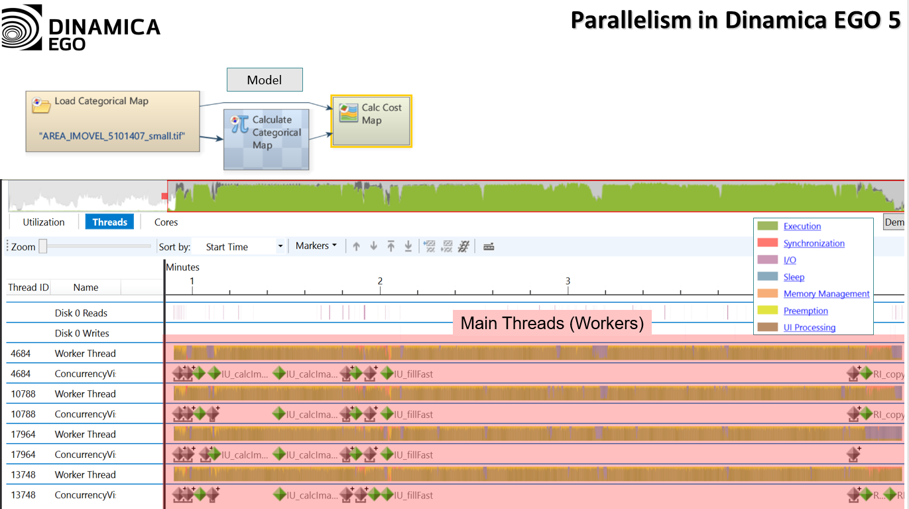Image resolution: width=909 pixels, height=509 pixels.
Task: Select the Calculate Categorical Map node
Action: click(266, 139)
